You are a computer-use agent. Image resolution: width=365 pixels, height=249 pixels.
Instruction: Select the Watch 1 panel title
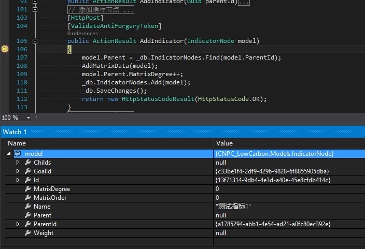tap(15, 132)
